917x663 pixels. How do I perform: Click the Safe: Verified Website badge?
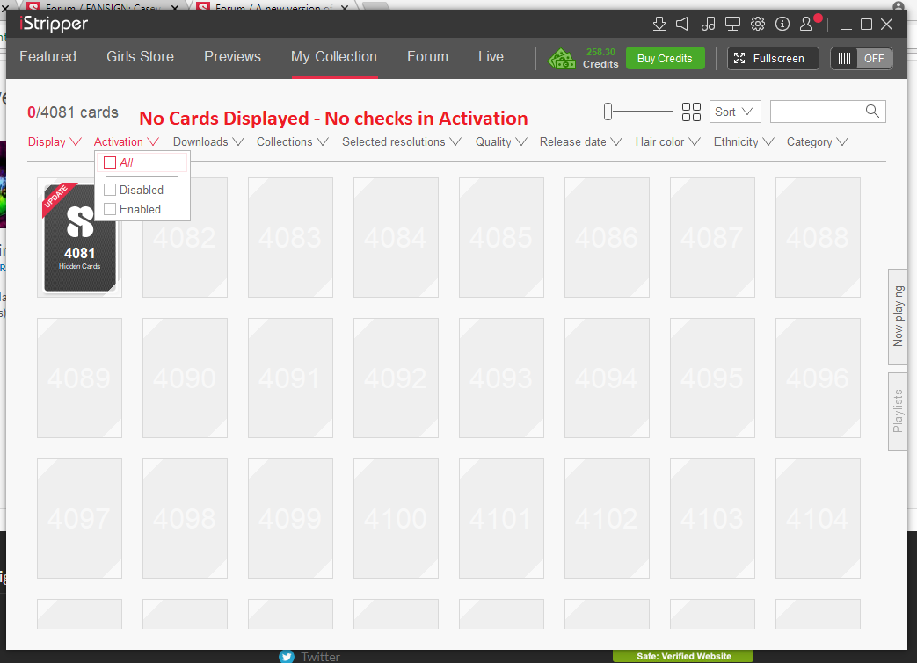coord(683,656)
